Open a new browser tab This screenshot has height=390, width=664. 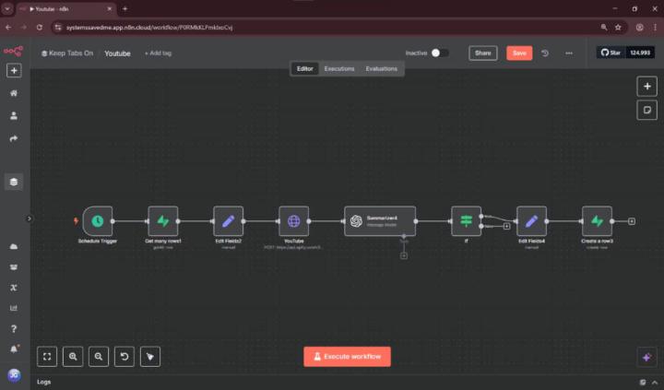125,9
